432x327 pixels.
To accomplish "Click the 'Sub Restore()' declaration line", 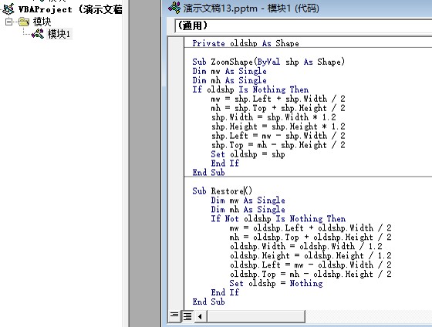I will click(222, 190).
